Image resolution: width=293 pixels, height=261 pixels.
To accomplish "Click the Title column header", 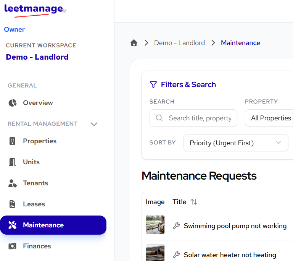I will tap(179, 202).
